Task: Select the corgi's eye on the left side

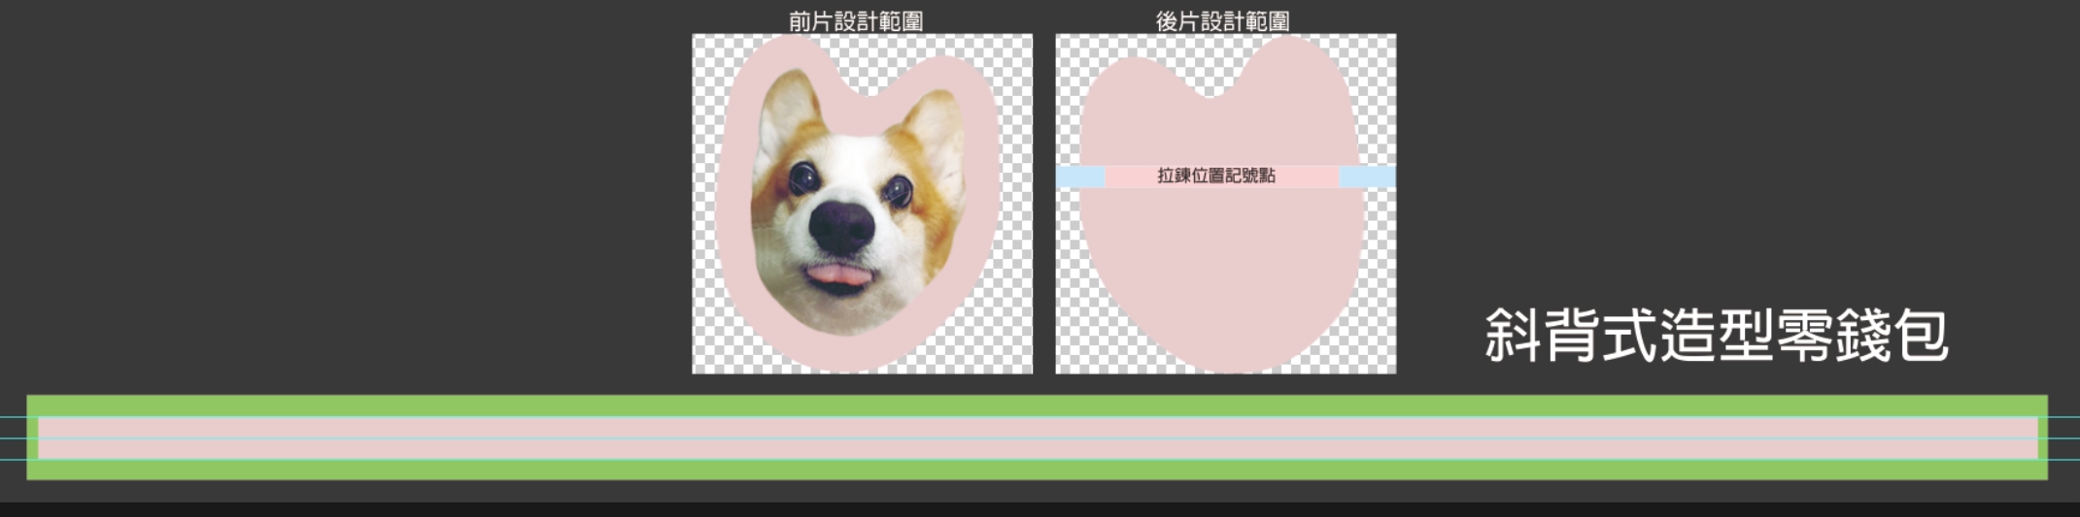Action: tap(802, 177)
